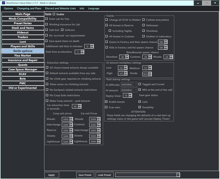
Task: Open the AI amount dropdown
Action: [129, 90]
